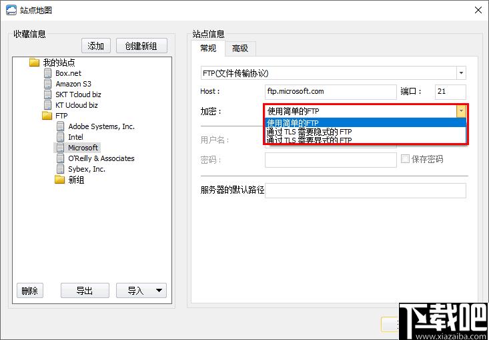The width and height of the screenshot is (489, 340).
Task: Click the SKT Tcloud biz icon
Action: [x=47, y=94]
